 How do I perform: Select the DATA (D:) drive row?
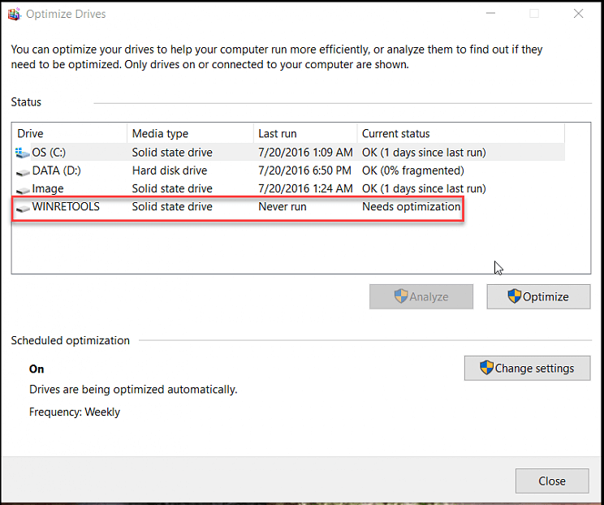coord(290,170)
